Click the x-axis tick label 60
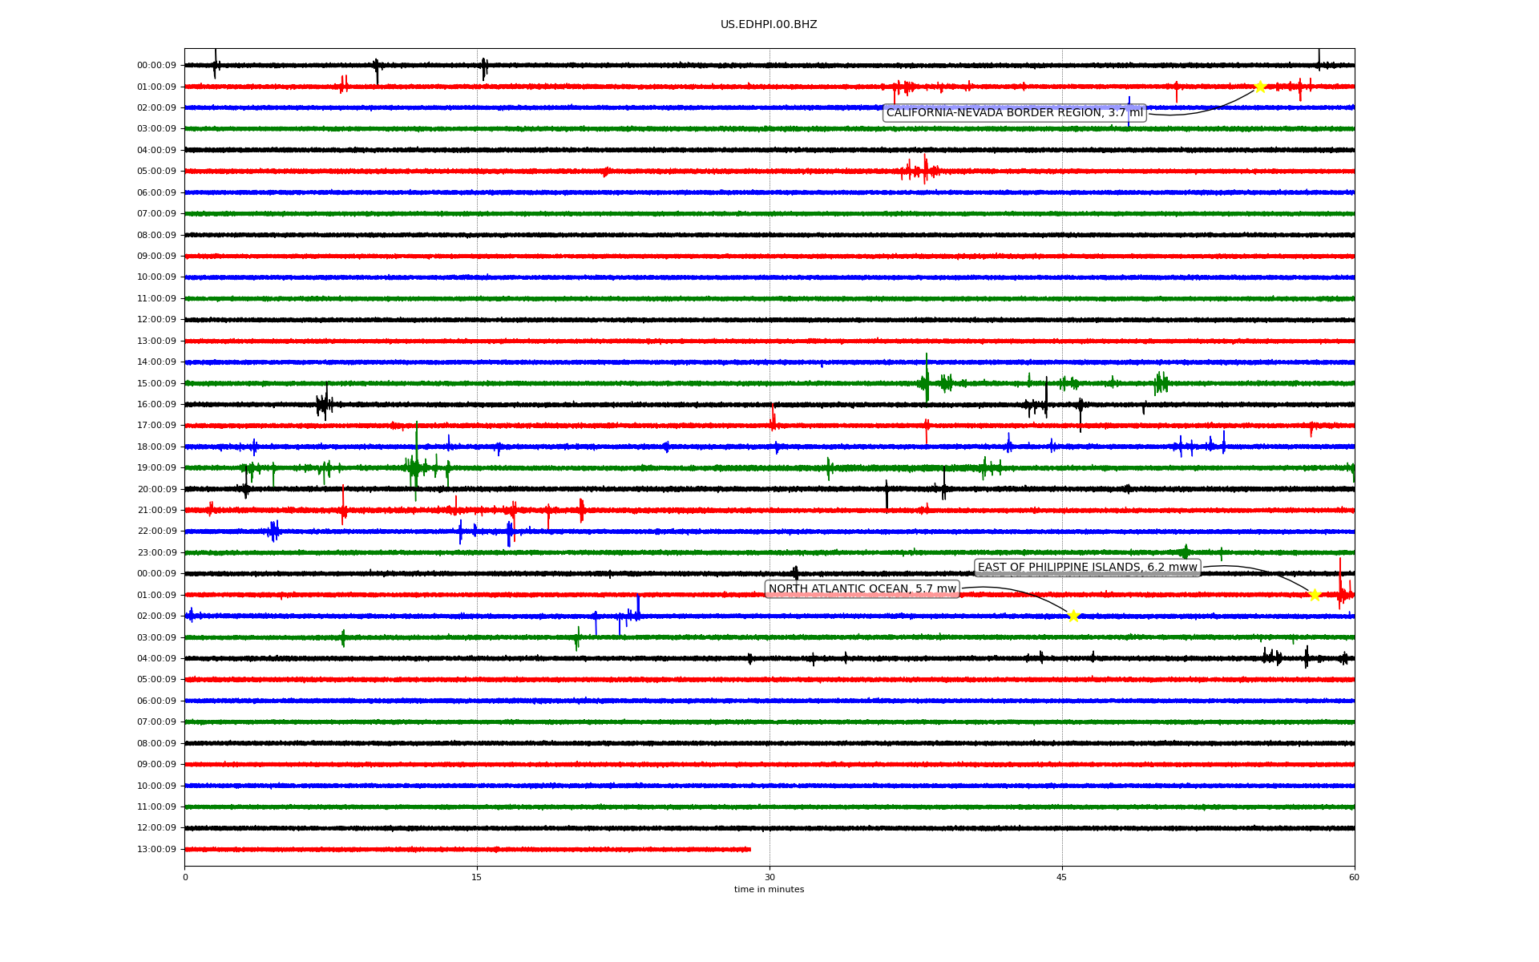The image size is (1539, 962). click(1354, 877)
